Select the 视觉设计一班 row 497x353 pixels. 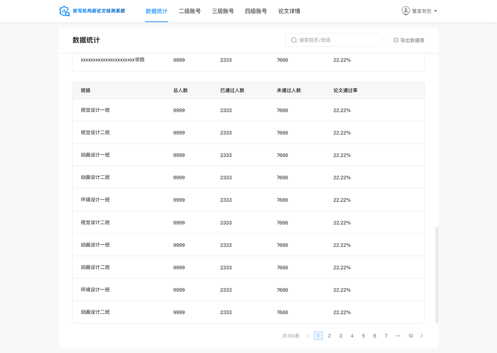[249, 110]
